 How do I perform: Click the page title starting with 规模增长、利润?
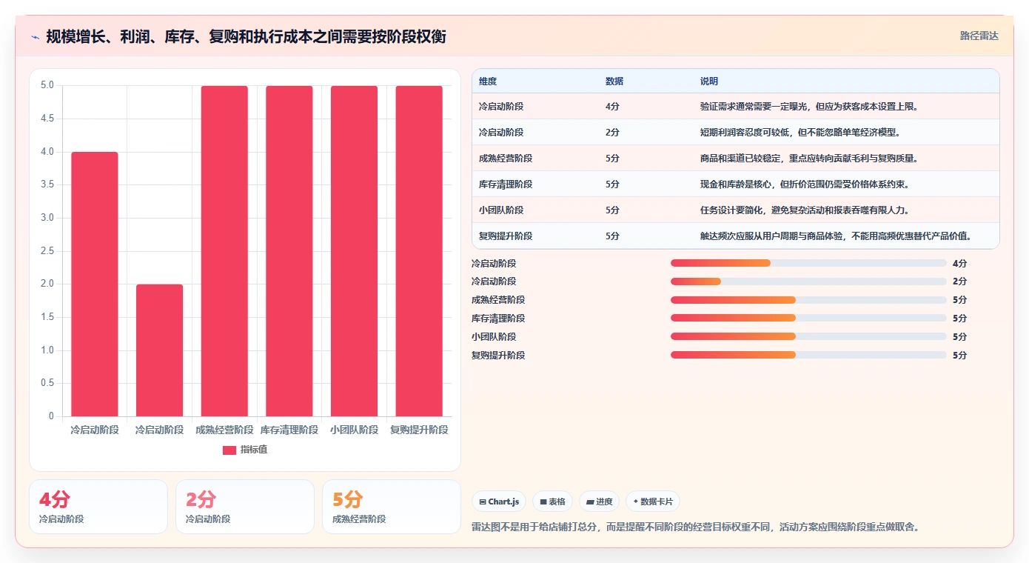246,36
